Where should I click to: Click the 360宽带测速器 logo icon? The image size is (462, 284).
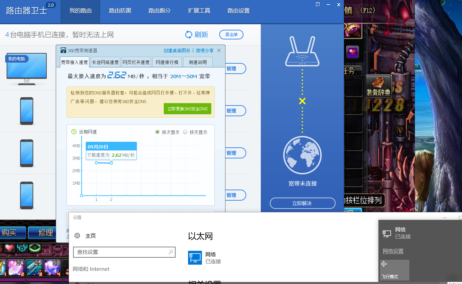point(63,51)
